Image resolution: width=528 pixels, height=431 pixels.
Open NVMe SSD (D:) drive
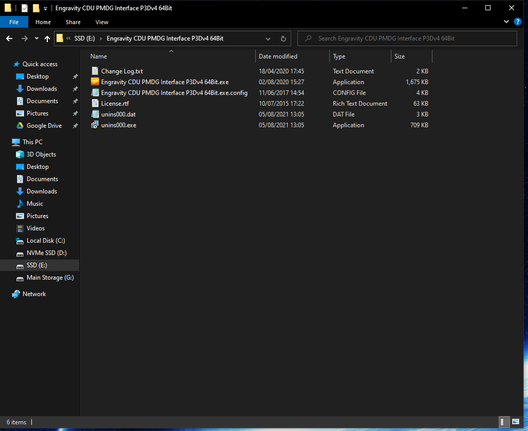[x=46, y=253]
